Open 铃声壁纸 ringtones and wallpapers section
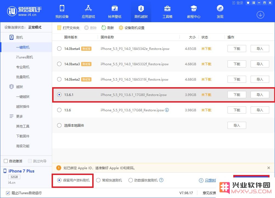This screenshot has height=198, width=275. coord(115,12)
